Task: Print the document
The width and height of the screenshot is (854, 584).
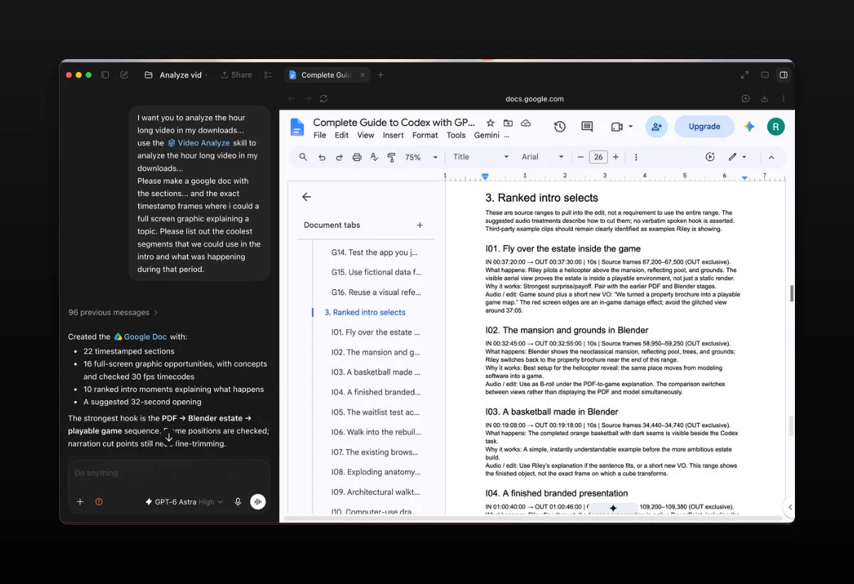Action: pos(357,157)
